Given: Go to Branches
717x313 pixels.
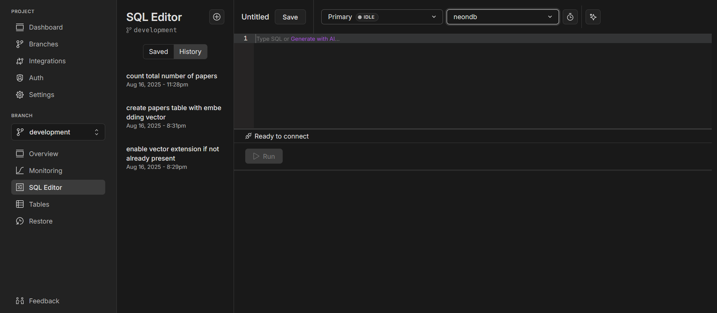Looking at the screenshot, I should click(x=58, y=44).
